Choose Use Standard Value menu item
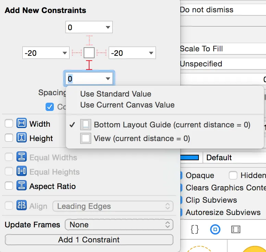266x252 pixels. click(x=116, y=94)
